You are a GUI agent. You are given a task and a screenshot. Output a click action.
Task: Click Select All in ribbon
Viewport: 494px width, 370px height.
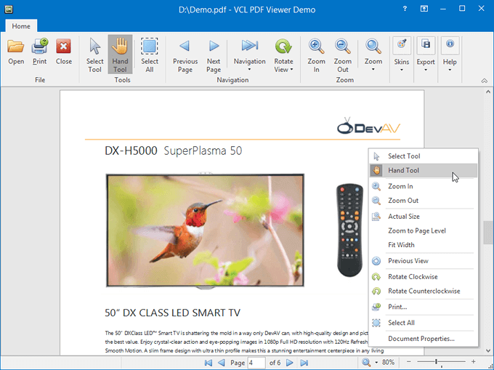pyautogui.click(x=150, y=55)
